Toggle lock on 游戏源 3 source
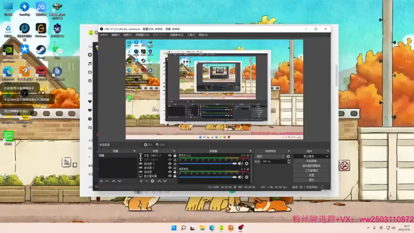Screen dimensions: 414x233 pyautogui.click(x=175, y=164)
